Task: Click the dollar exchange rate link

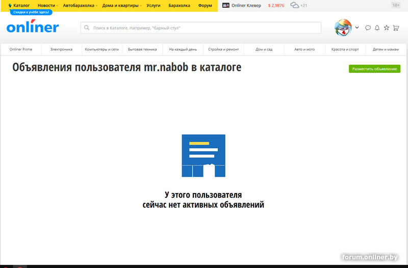Action: pyautogui.click(x=276, y=5)
